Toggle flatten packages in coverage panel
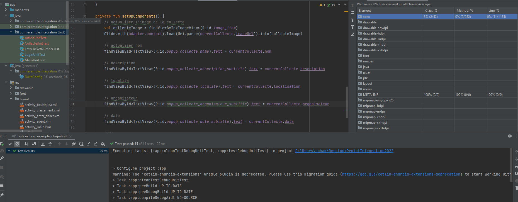 point(352,13)
